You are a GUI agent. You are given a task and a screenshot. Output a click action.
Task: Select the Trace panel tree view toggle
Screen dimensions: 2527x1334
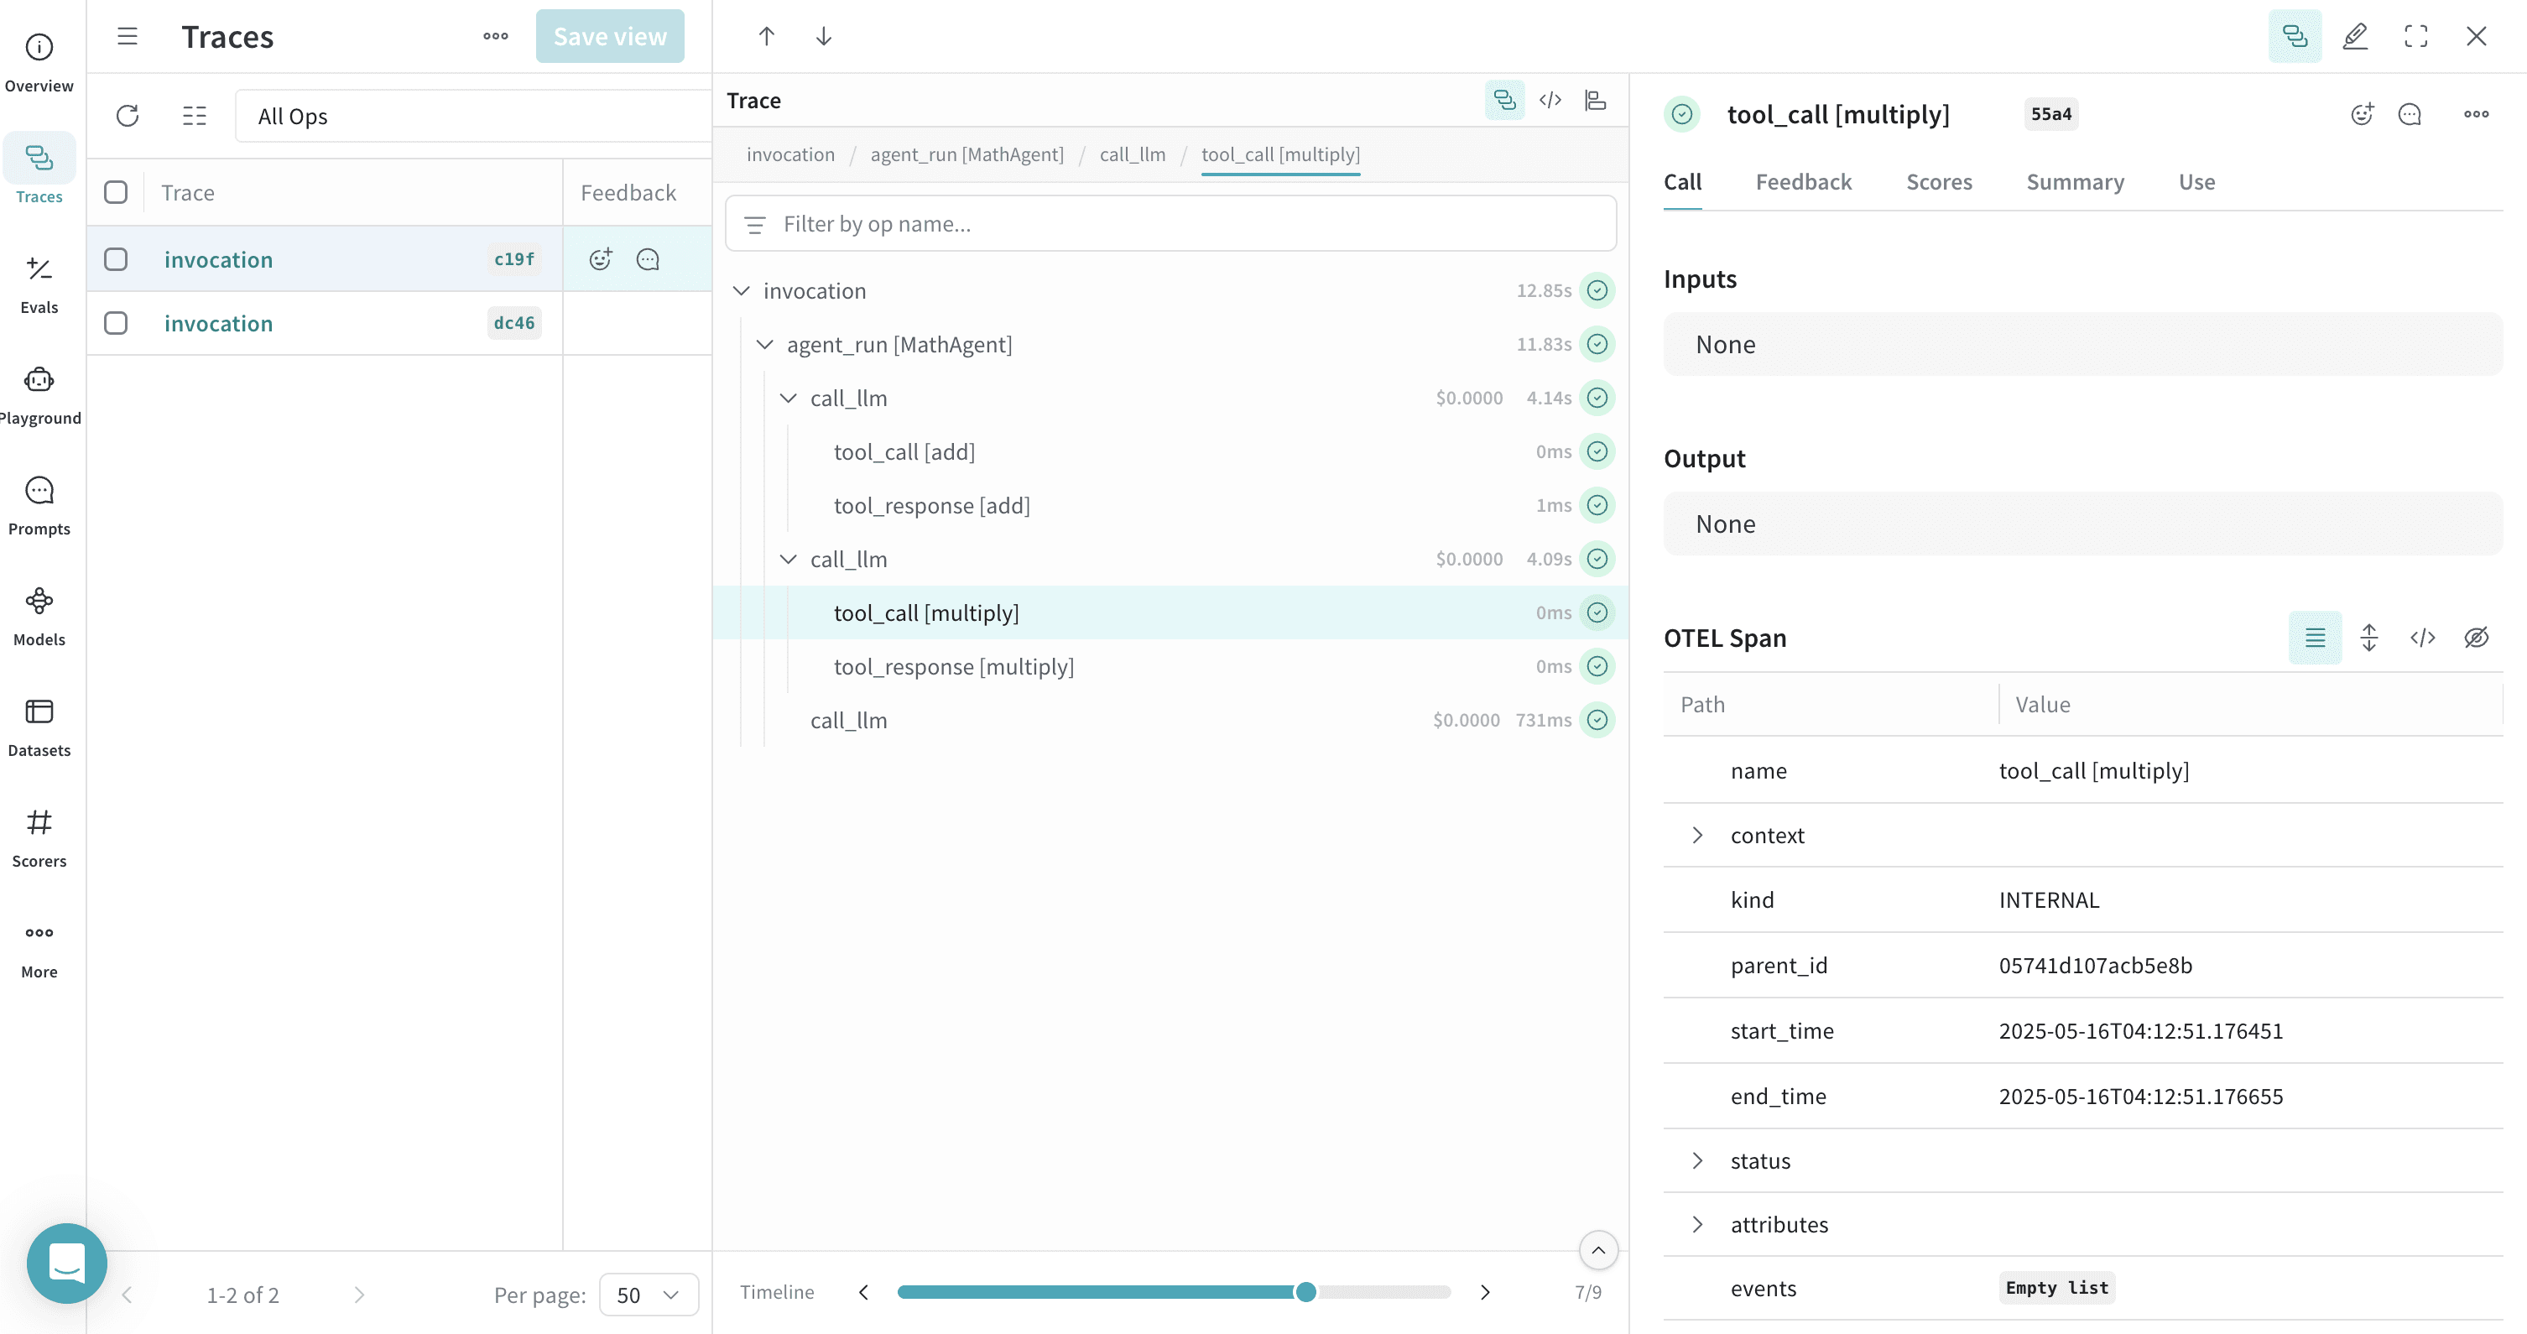coord(1503,100)
